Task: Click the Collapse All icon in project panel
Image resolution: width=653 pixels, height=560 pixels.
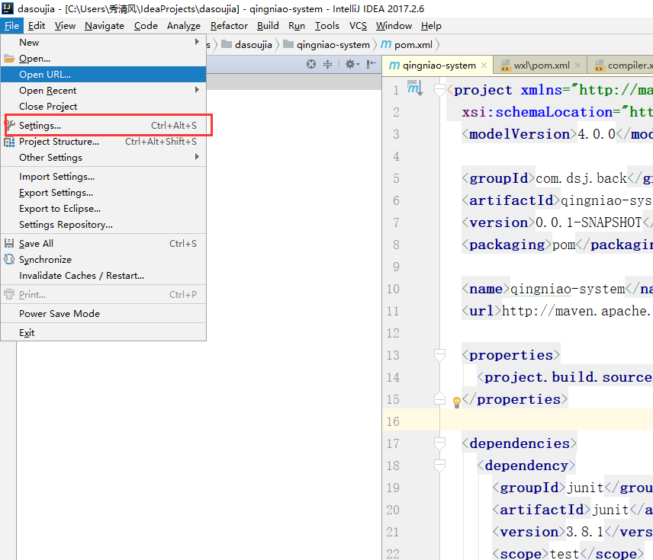Action: [328, 64]
